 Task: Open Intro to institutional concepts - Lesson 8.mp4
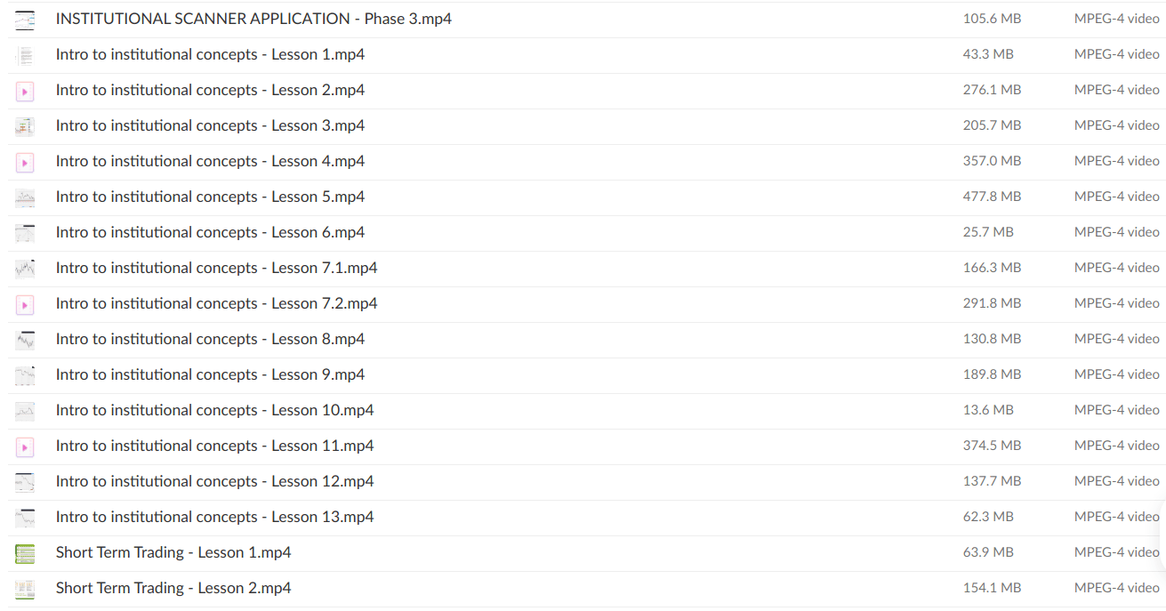(x=210, y=339)
